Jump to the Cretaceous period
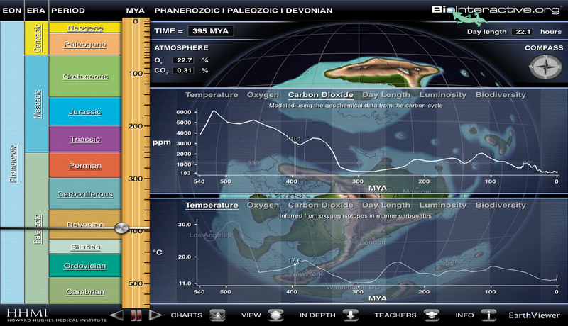568x326 pixels. 85,77
